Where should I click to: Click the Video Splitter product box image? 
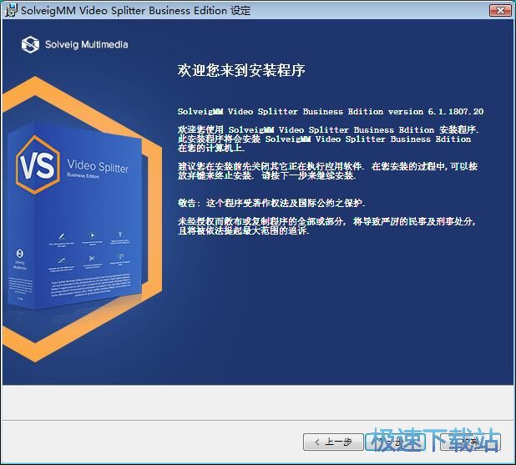76,217
